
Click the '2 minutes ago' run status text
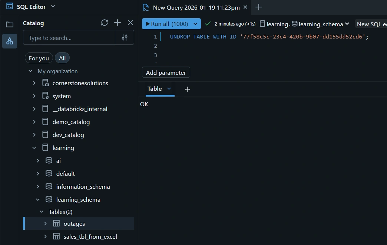(x=235, y=24)
